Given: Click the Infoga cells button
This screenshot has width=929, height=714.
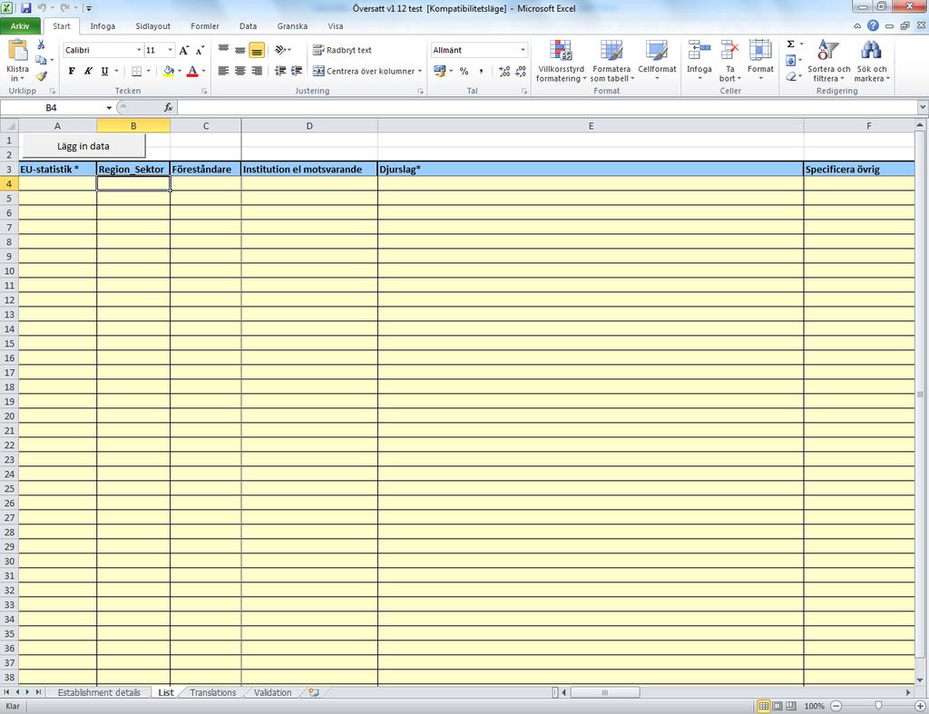Looking at the screenshot, I should [x=699, y=61].
